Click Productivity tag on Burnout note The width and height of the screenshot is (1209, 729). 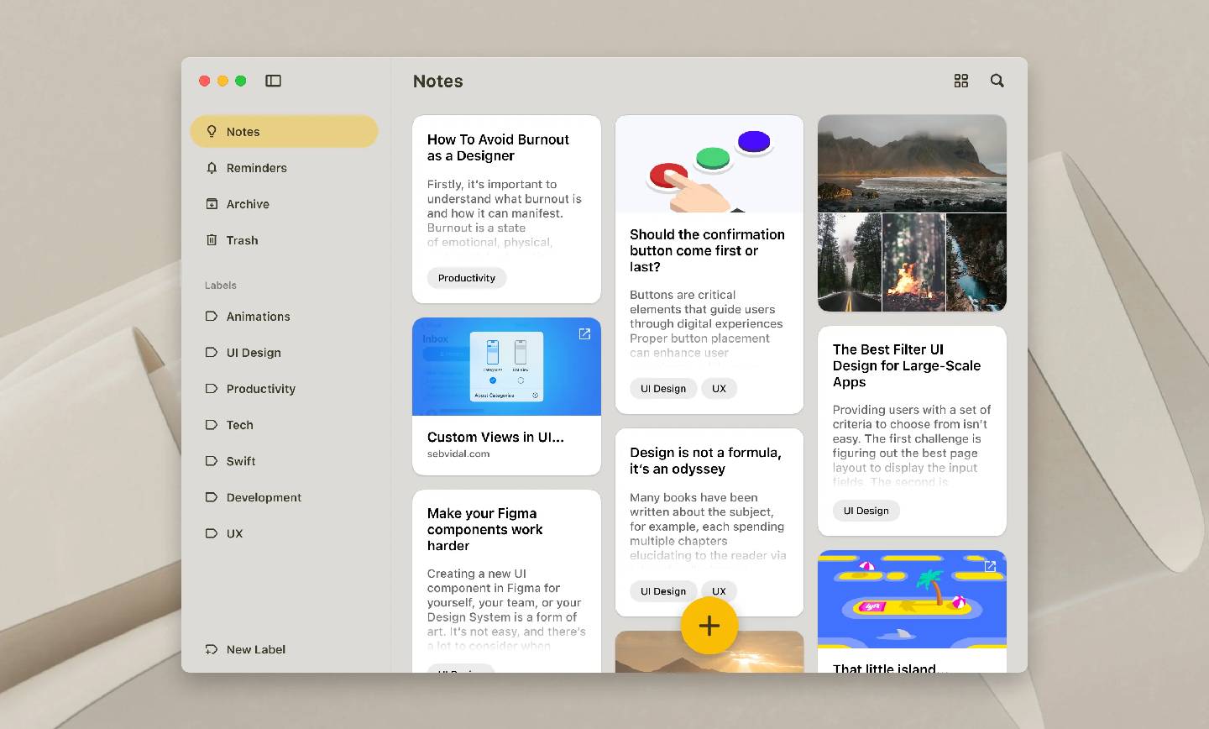point(467,278)
